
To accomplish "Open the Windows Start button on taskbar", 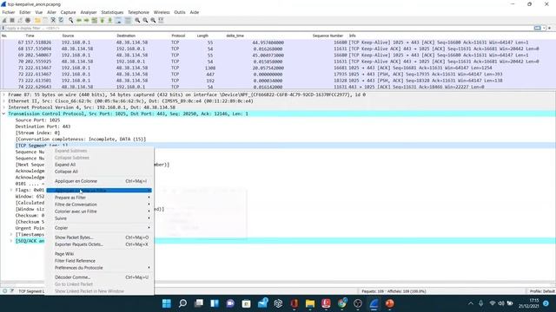I will point(166,303).
